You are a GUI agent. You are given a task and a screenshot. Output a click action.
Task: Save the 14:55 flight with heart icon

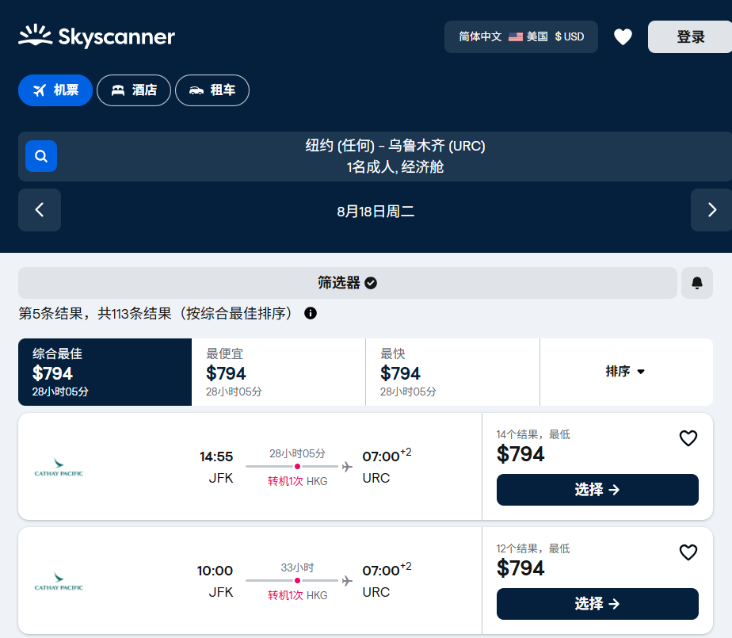click(688, 438)
